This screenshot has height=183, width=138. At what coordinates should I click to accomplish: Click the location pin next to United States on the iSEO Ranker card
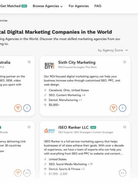[45, 159]
